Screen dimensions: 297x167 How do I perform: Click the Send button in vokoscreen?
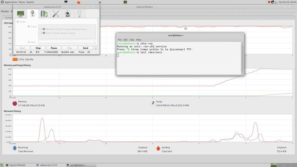click(x=85, y=48)
